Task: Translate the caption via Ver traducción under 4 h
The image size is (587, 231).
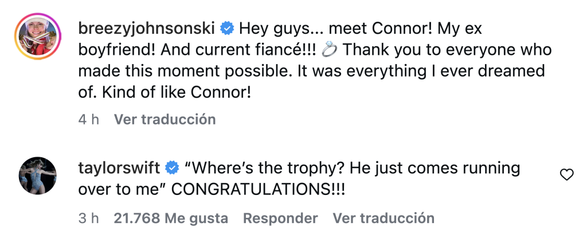Action: (165, 120)
